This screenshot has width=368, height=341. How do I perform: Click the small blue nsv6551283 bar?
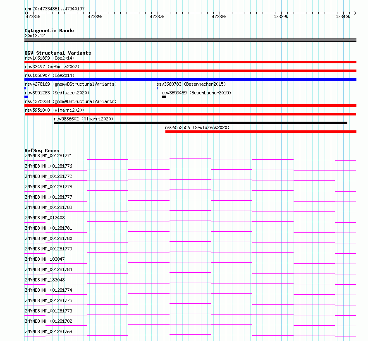[26, 97]
